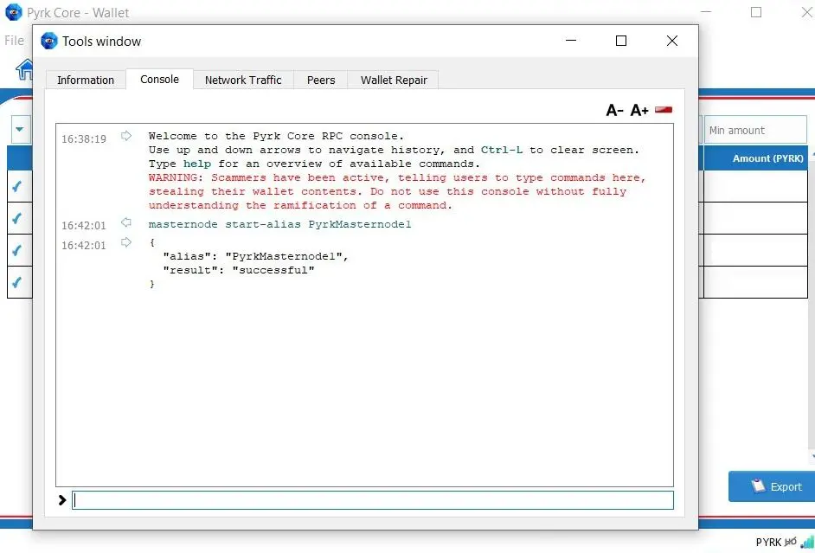Increase console font size with A+
This screenshot has width=815, height=553.
click(x=639, y=110)
